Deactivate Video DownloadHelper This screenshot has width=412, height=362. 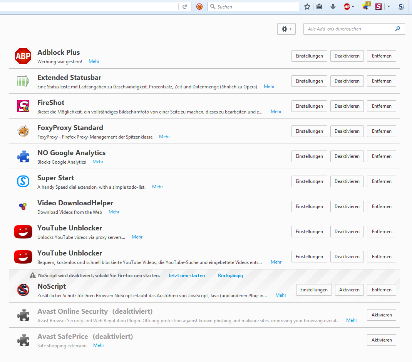coord(347,206)
